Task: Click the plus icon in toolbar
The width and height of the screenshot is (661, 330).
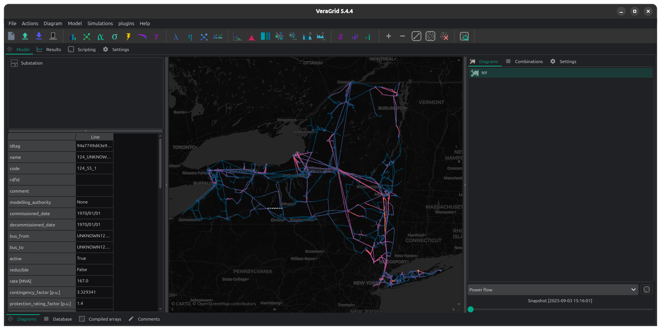Action: tap(389, 36)
